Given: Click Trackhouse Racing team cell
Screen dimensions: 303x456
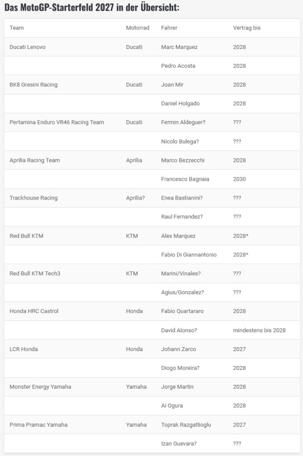Looking at the screenshot, I should [x=34, y=198].
